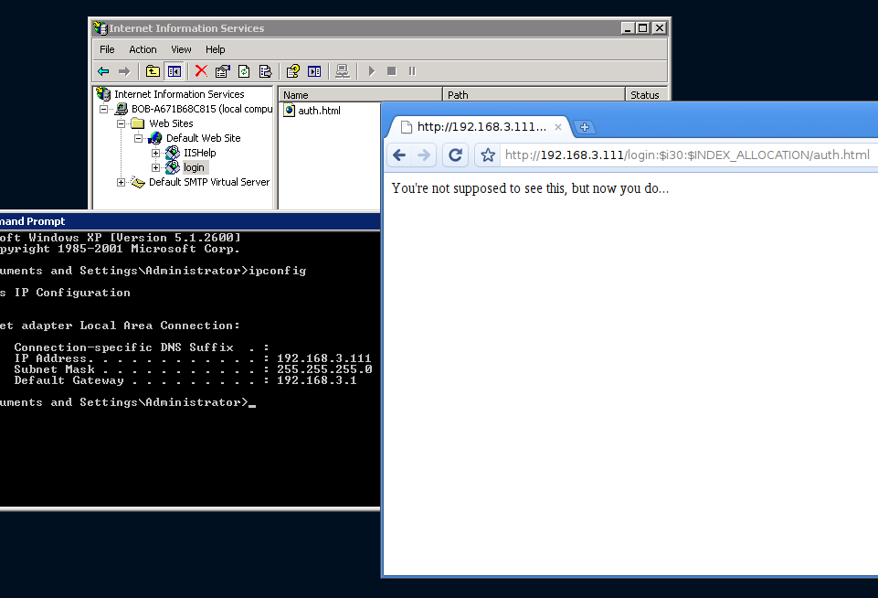Click the Name column header
878x598 pixels.
click(x=360, y=95)
